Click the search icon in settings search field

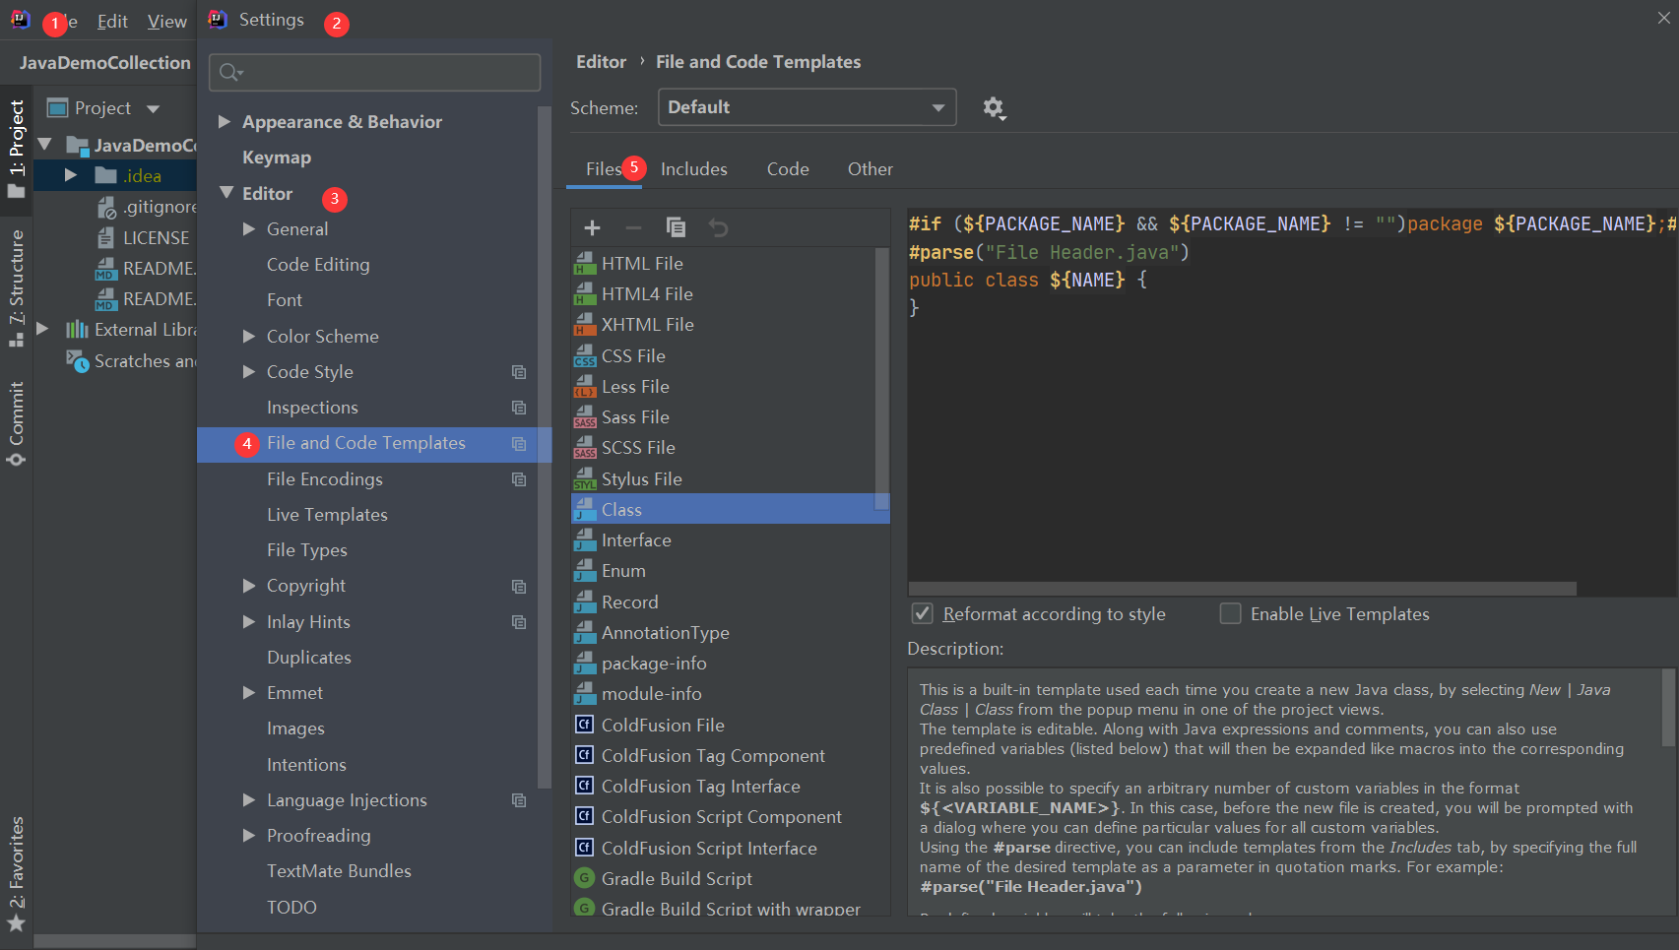click(230, 72)
